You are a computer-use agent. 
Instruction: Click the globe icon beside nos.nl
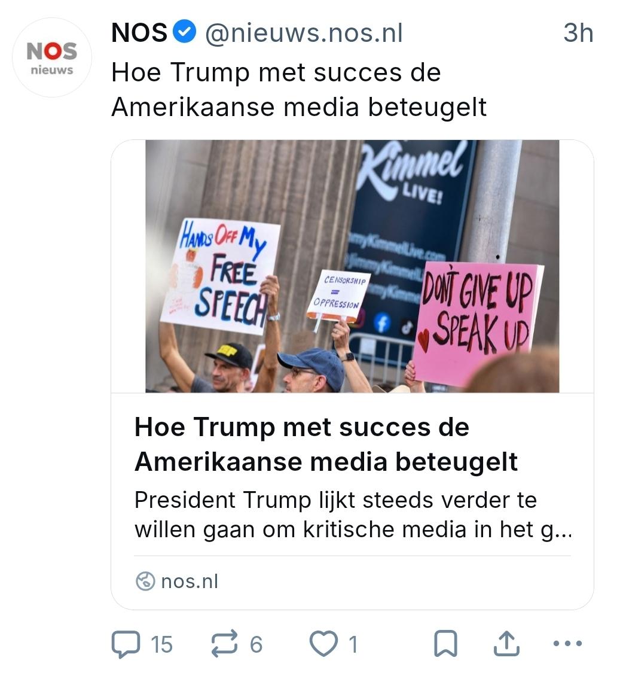[x=145, y=581]
